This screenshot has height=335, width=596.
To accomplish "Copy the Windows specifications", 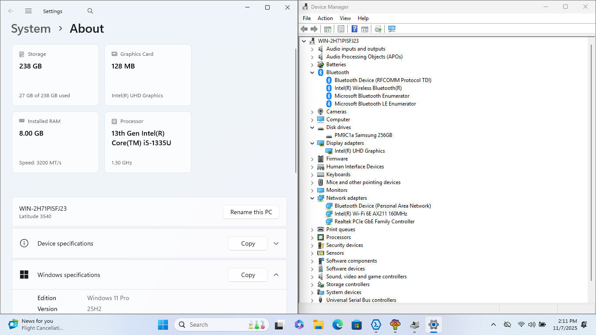I will pos(248,275).
